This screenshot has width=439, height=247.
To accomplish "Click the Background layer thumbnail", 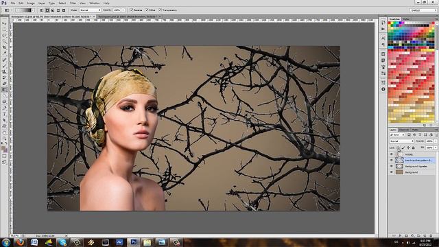I will [x=399, y=172].
